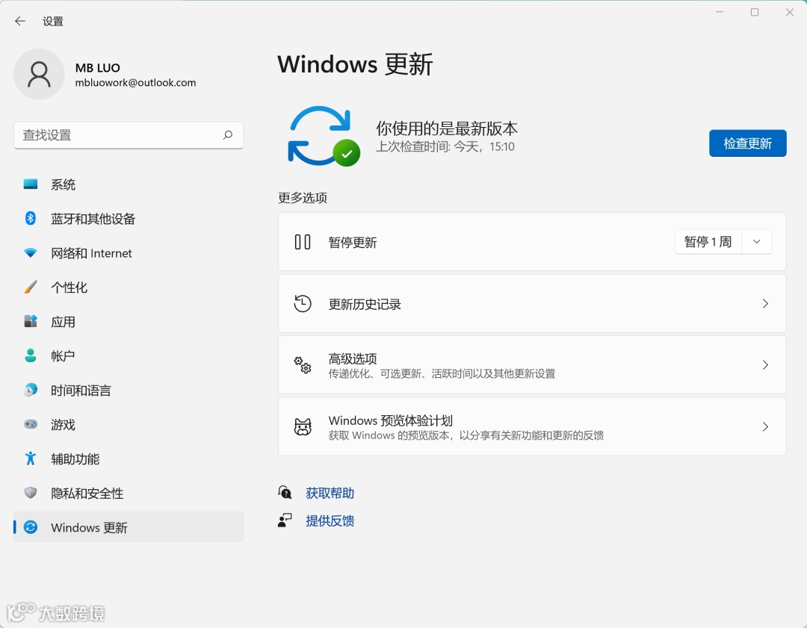Click 传递优化 description text

click(442, 373)
